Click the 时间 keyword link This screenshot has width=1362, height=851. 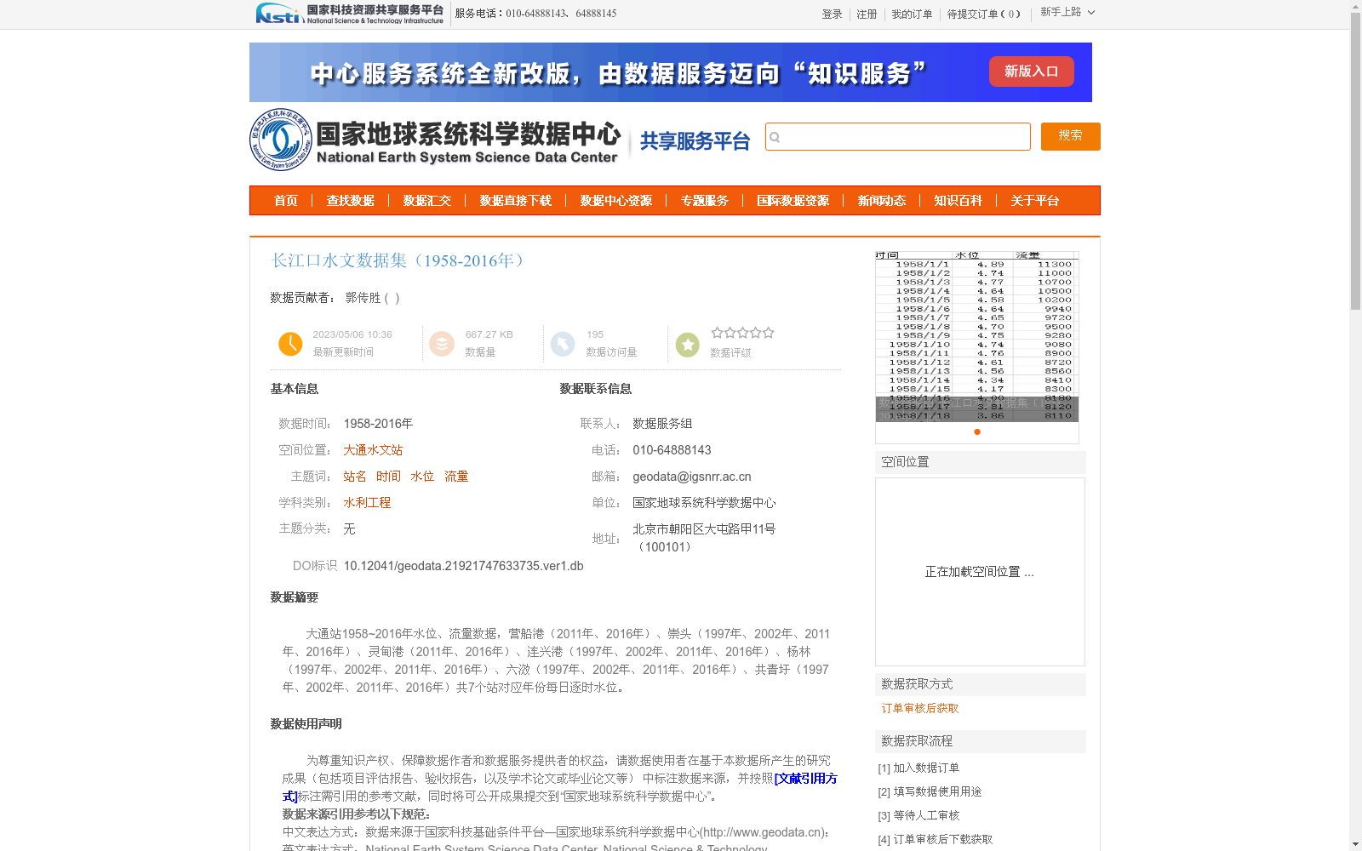(388, 477)
